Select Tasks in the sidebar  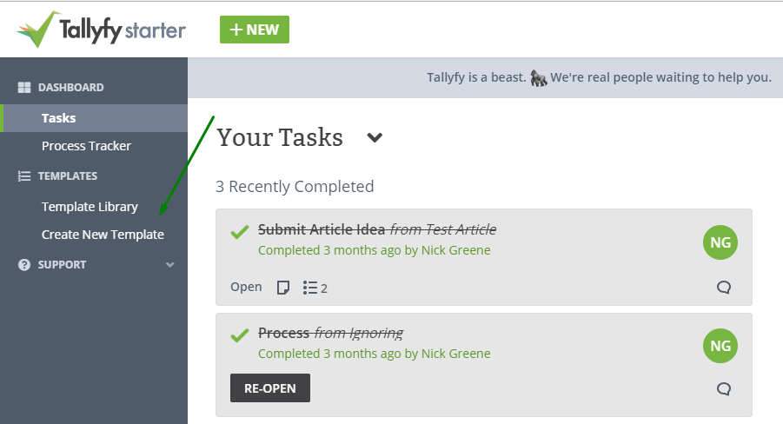(x=59, y=118)
